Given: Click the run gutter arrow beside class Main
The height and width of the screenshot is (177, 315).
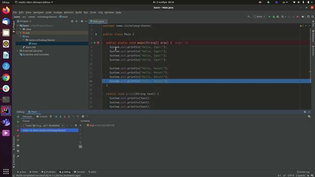Looking at the screenshot, I should click(x=96, y=34).
